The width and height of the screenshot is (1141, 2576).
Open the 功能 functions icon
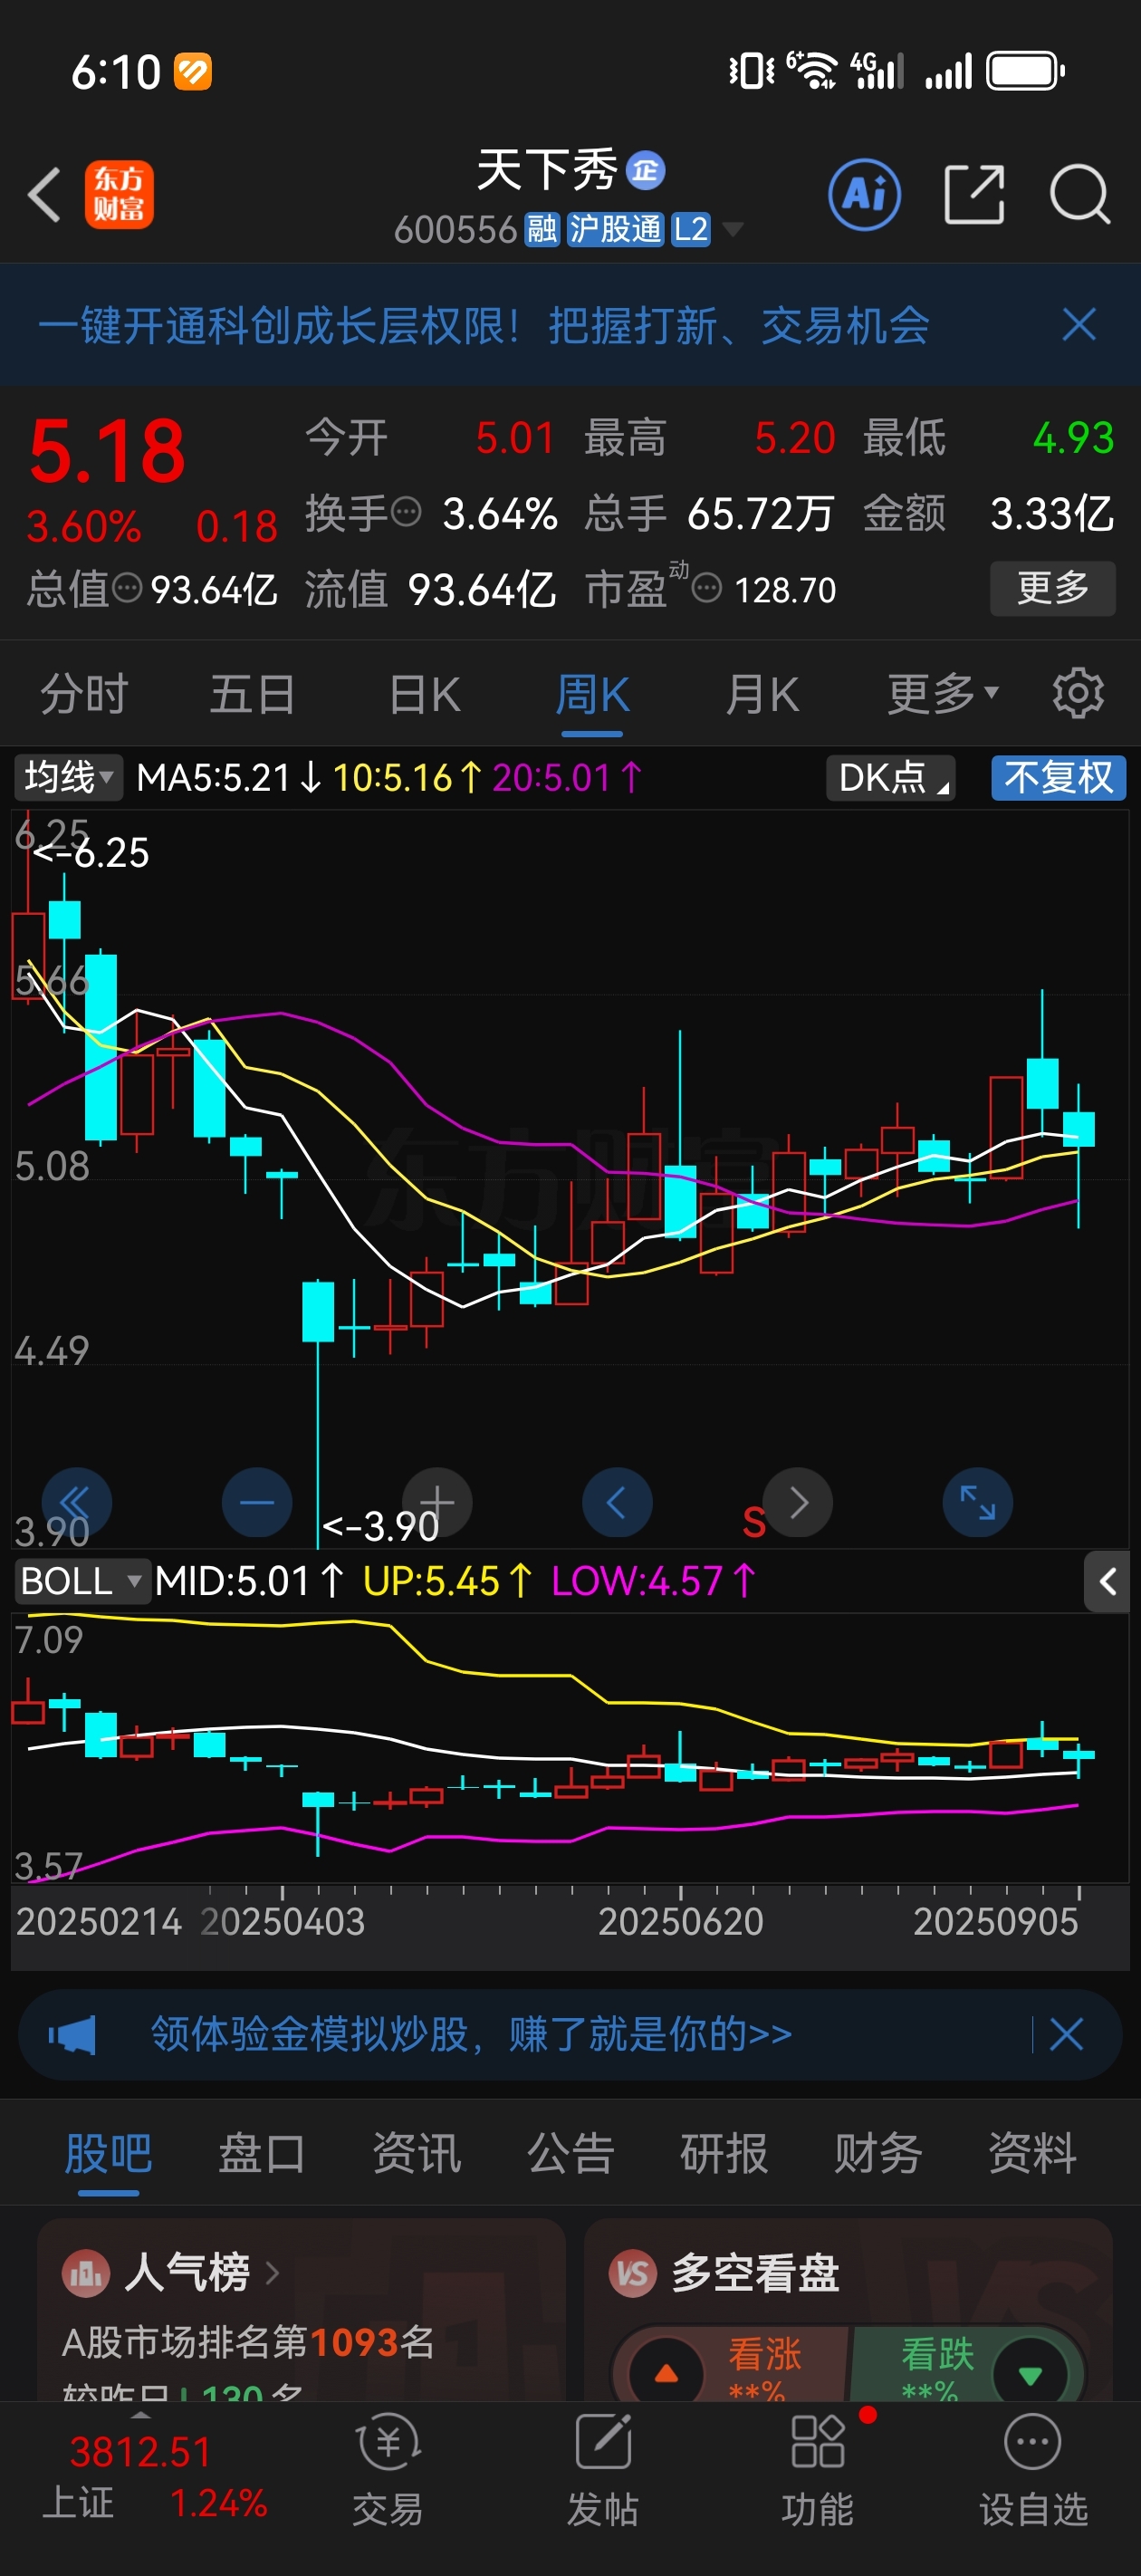818,2469
